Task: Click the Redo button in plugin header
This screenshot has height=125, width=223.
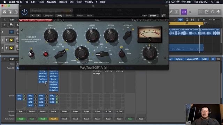Action: [x=89, y=16]
